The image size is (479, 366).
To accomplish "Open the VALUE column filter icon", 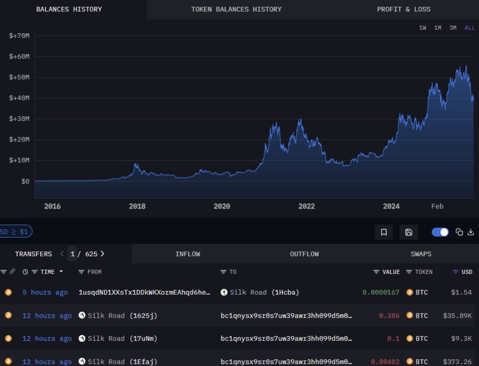I will click(x=376, y=272).
